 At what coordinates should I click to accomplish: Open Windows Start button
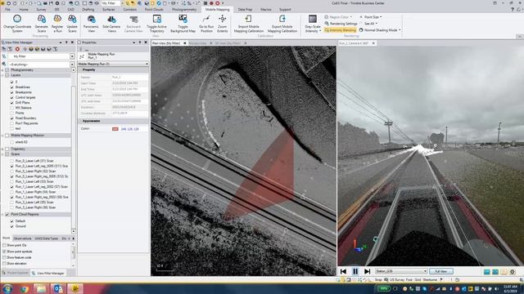pyautogui.click(x=7, y=288)
